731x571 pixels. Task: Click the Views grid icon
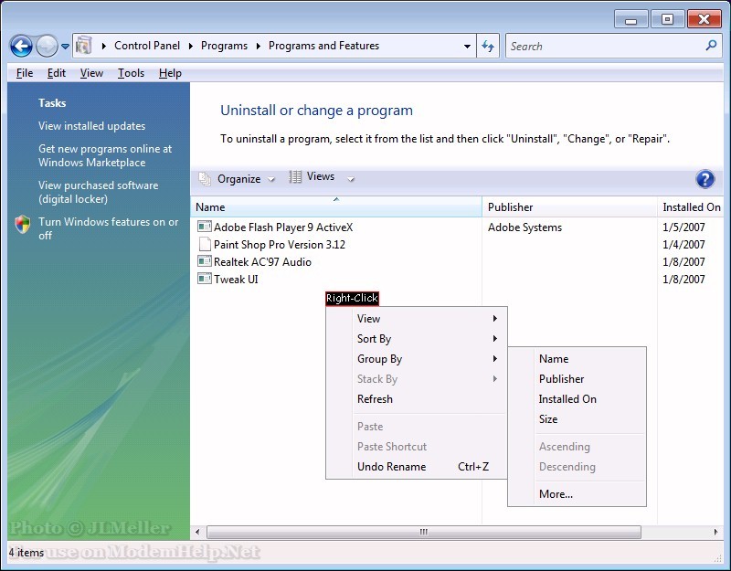[x=294, y=176]
